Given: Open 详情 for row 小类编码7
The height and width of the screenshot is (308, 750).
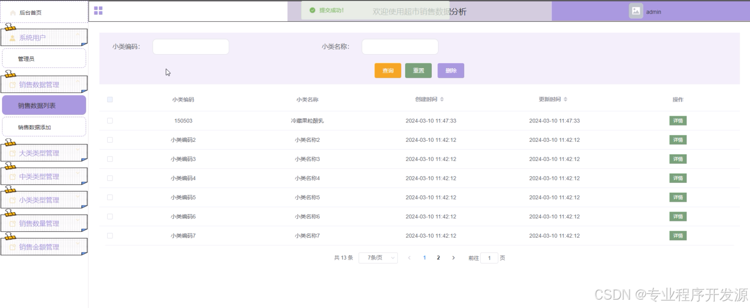Looking at the screenshot, I should point(678,236).
